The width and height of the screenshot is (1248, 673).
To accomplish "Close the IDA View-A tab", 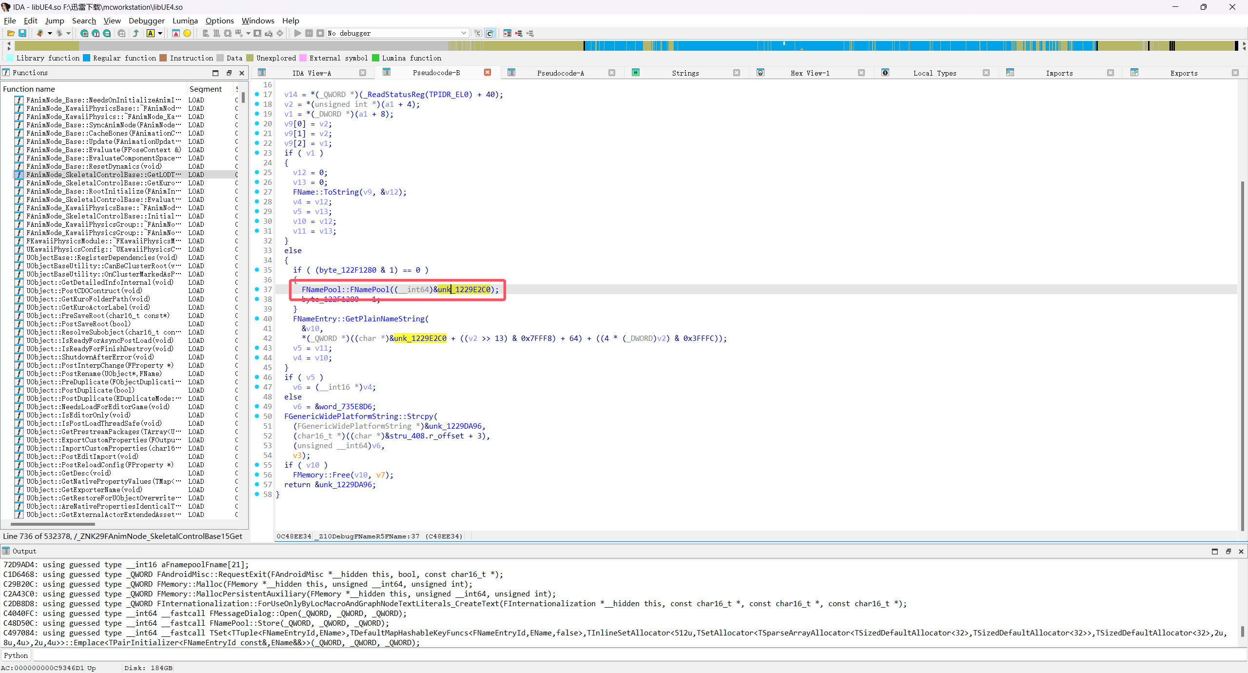I will [363, 73].
